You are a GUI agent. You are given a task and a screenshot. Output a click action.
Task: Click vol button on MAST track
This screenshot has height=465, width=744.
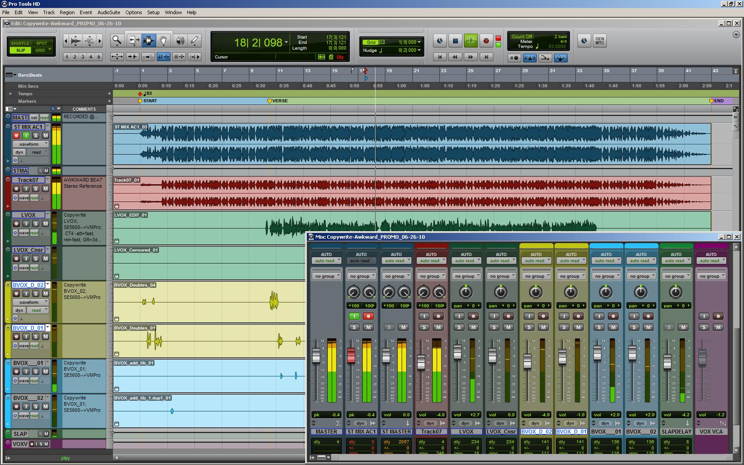tap(34, 118)
